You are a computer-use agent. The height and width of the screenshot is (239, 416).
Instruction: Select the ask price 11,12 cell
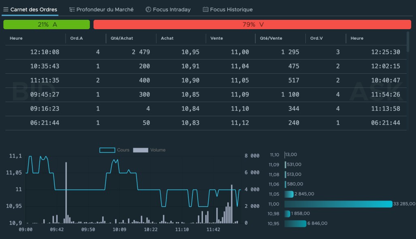coord(240,123)
